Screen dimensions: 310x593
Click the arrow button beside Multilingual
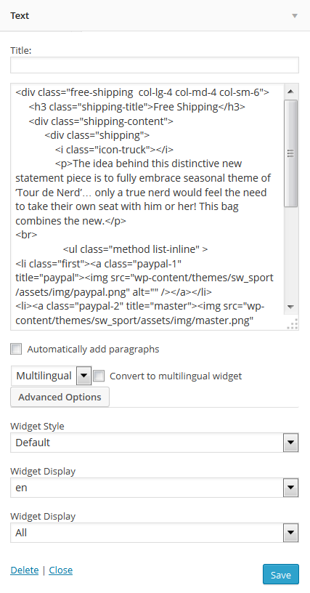(83, 376)
